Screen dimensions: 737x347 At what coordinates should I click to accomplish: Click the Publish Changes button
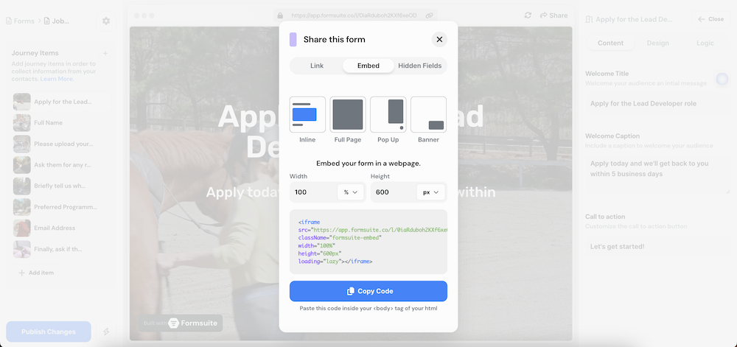pos(49,332)
